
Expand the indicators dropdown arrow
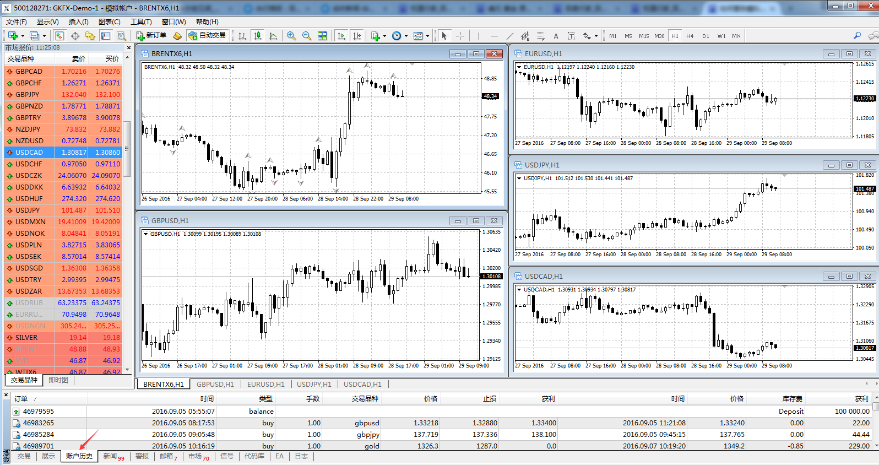point(384,36)
